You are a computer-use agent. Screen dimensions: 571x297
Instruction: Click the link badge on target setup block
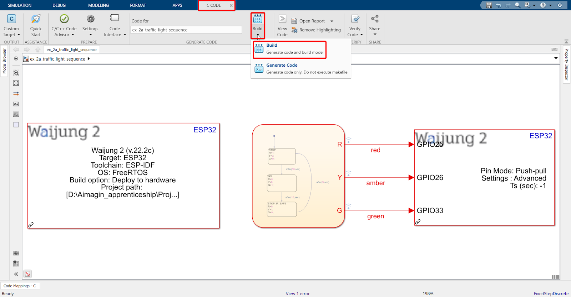point(31,225)
